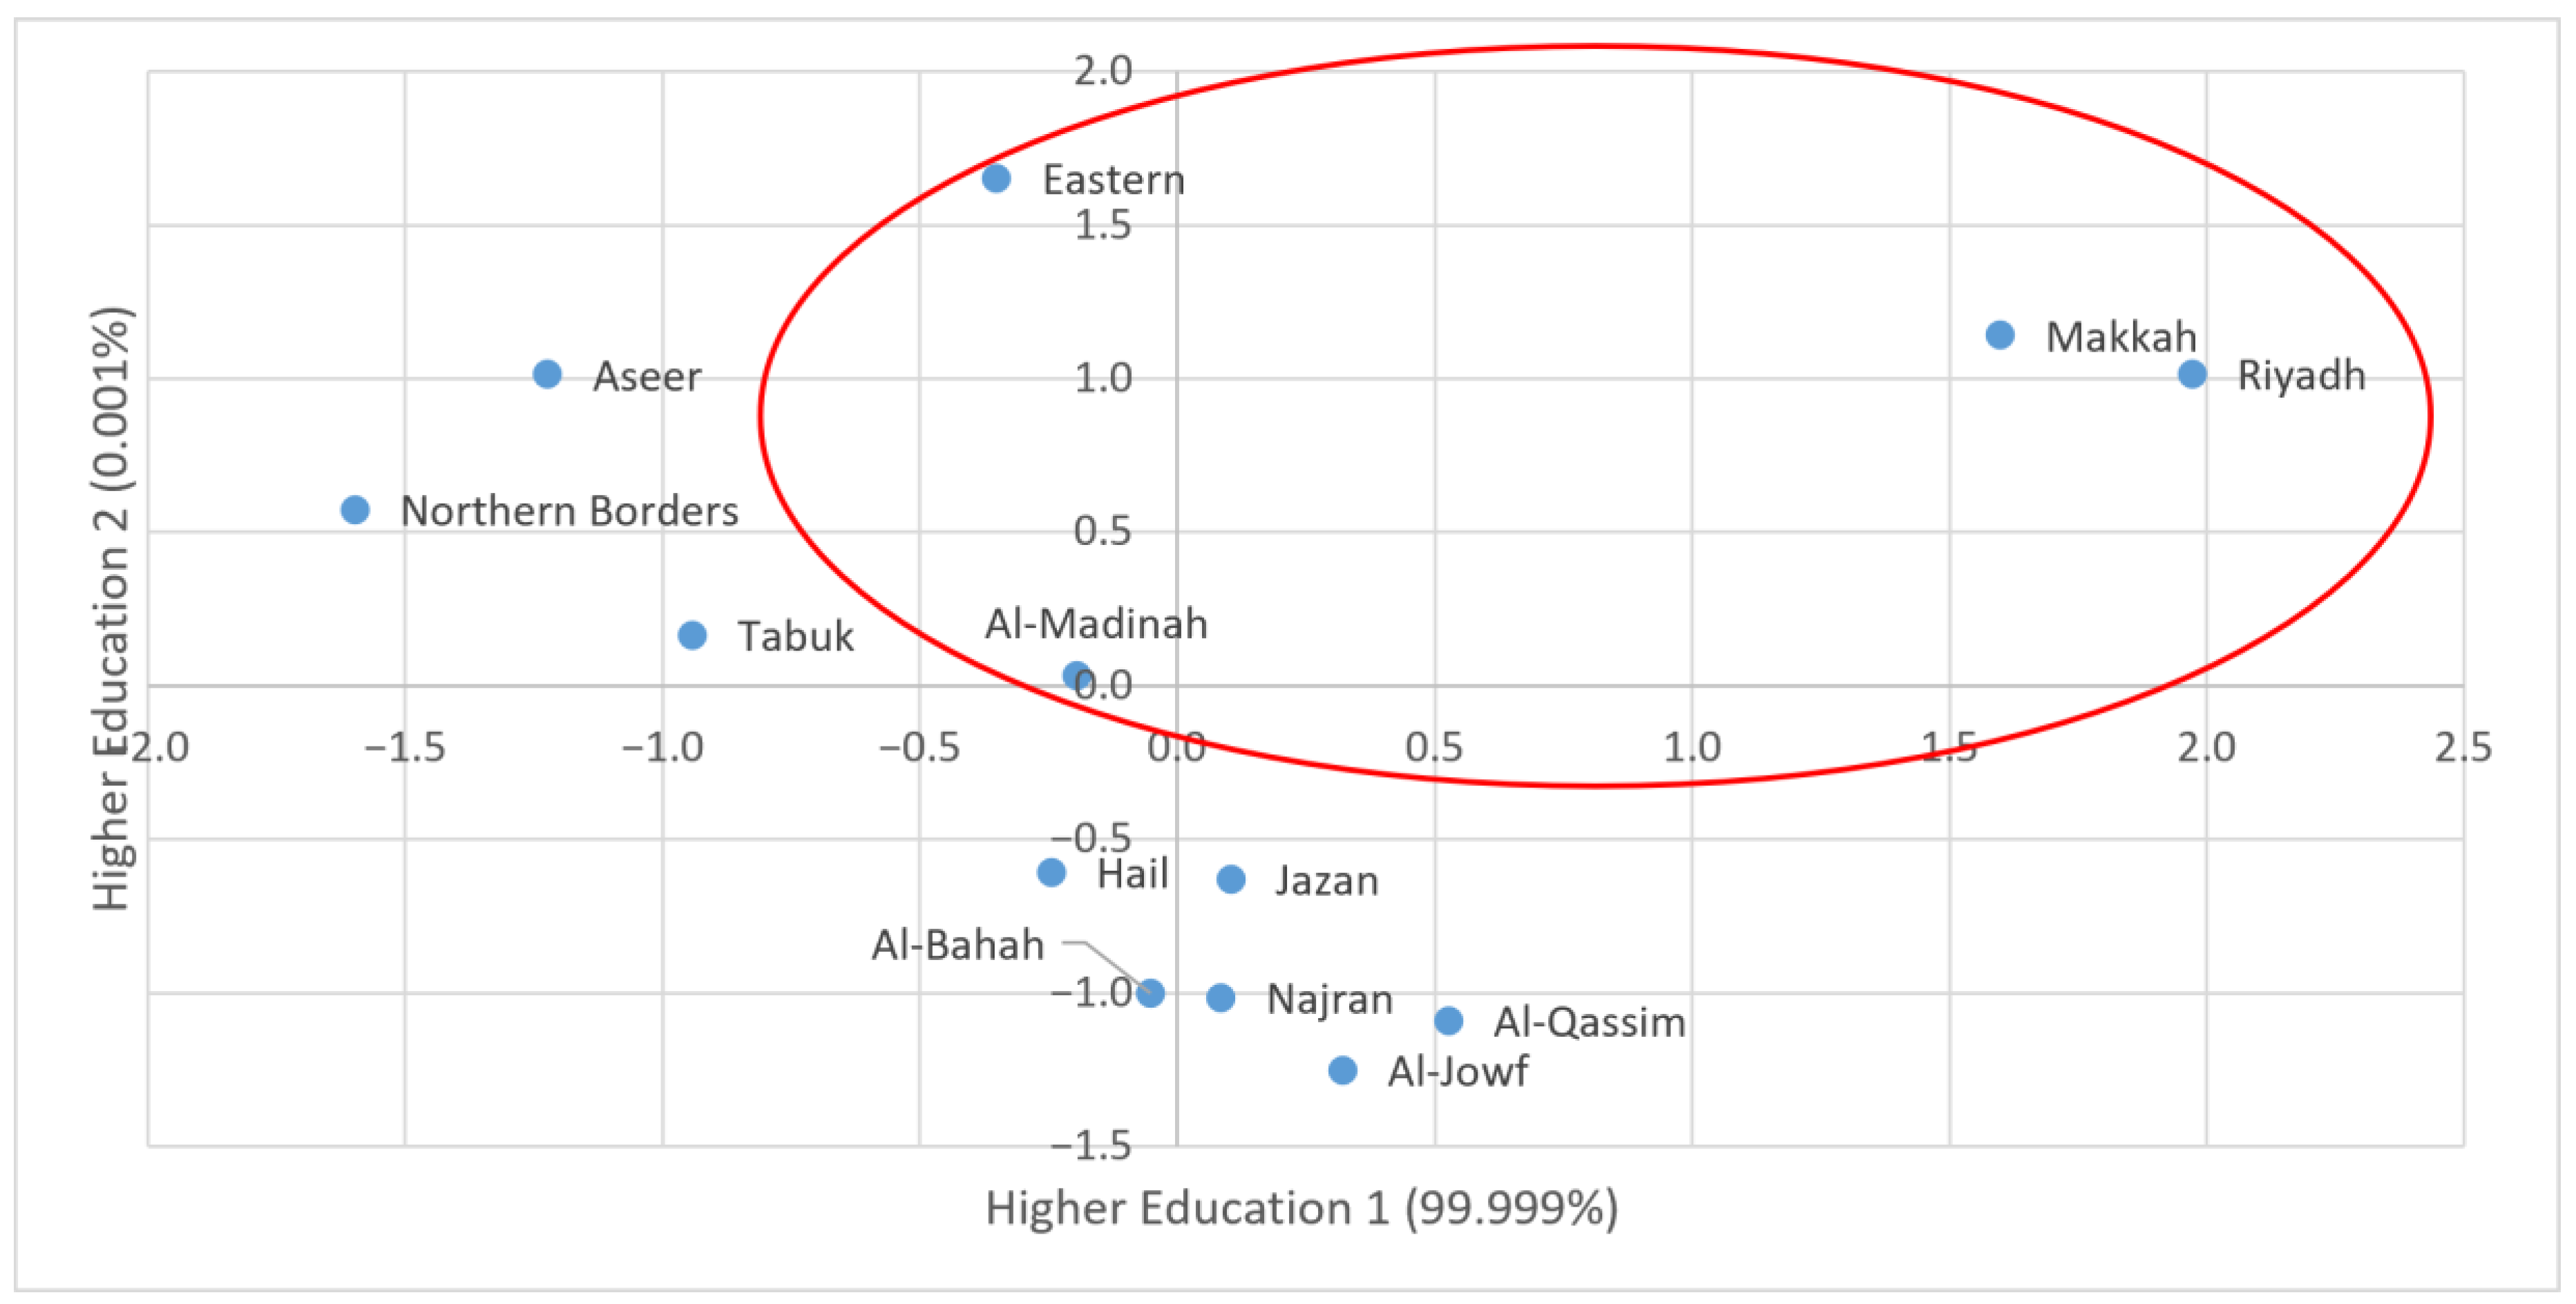Viewport: 2576px width, 1304px height.
Task: Click the 2.5 tick label on horizontal axis
Action: click(x=2462, y=747)
